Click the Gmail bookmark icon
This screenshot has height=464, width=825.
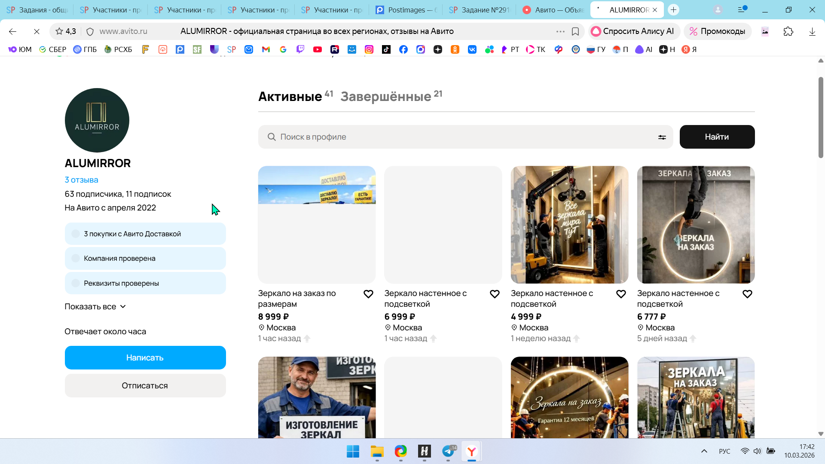tap(266, 49)
